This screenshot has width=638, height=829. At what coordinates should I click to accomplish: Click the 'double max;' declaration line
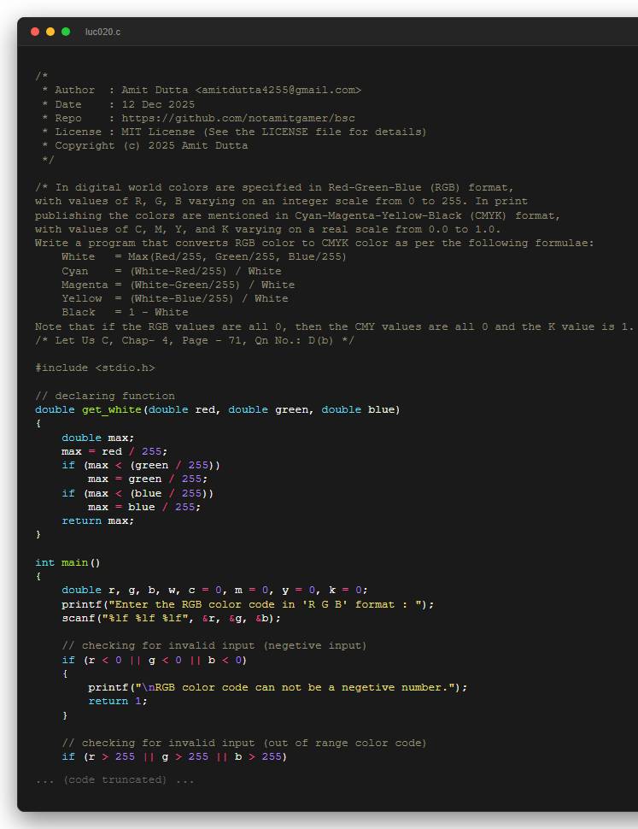(97, 438)
